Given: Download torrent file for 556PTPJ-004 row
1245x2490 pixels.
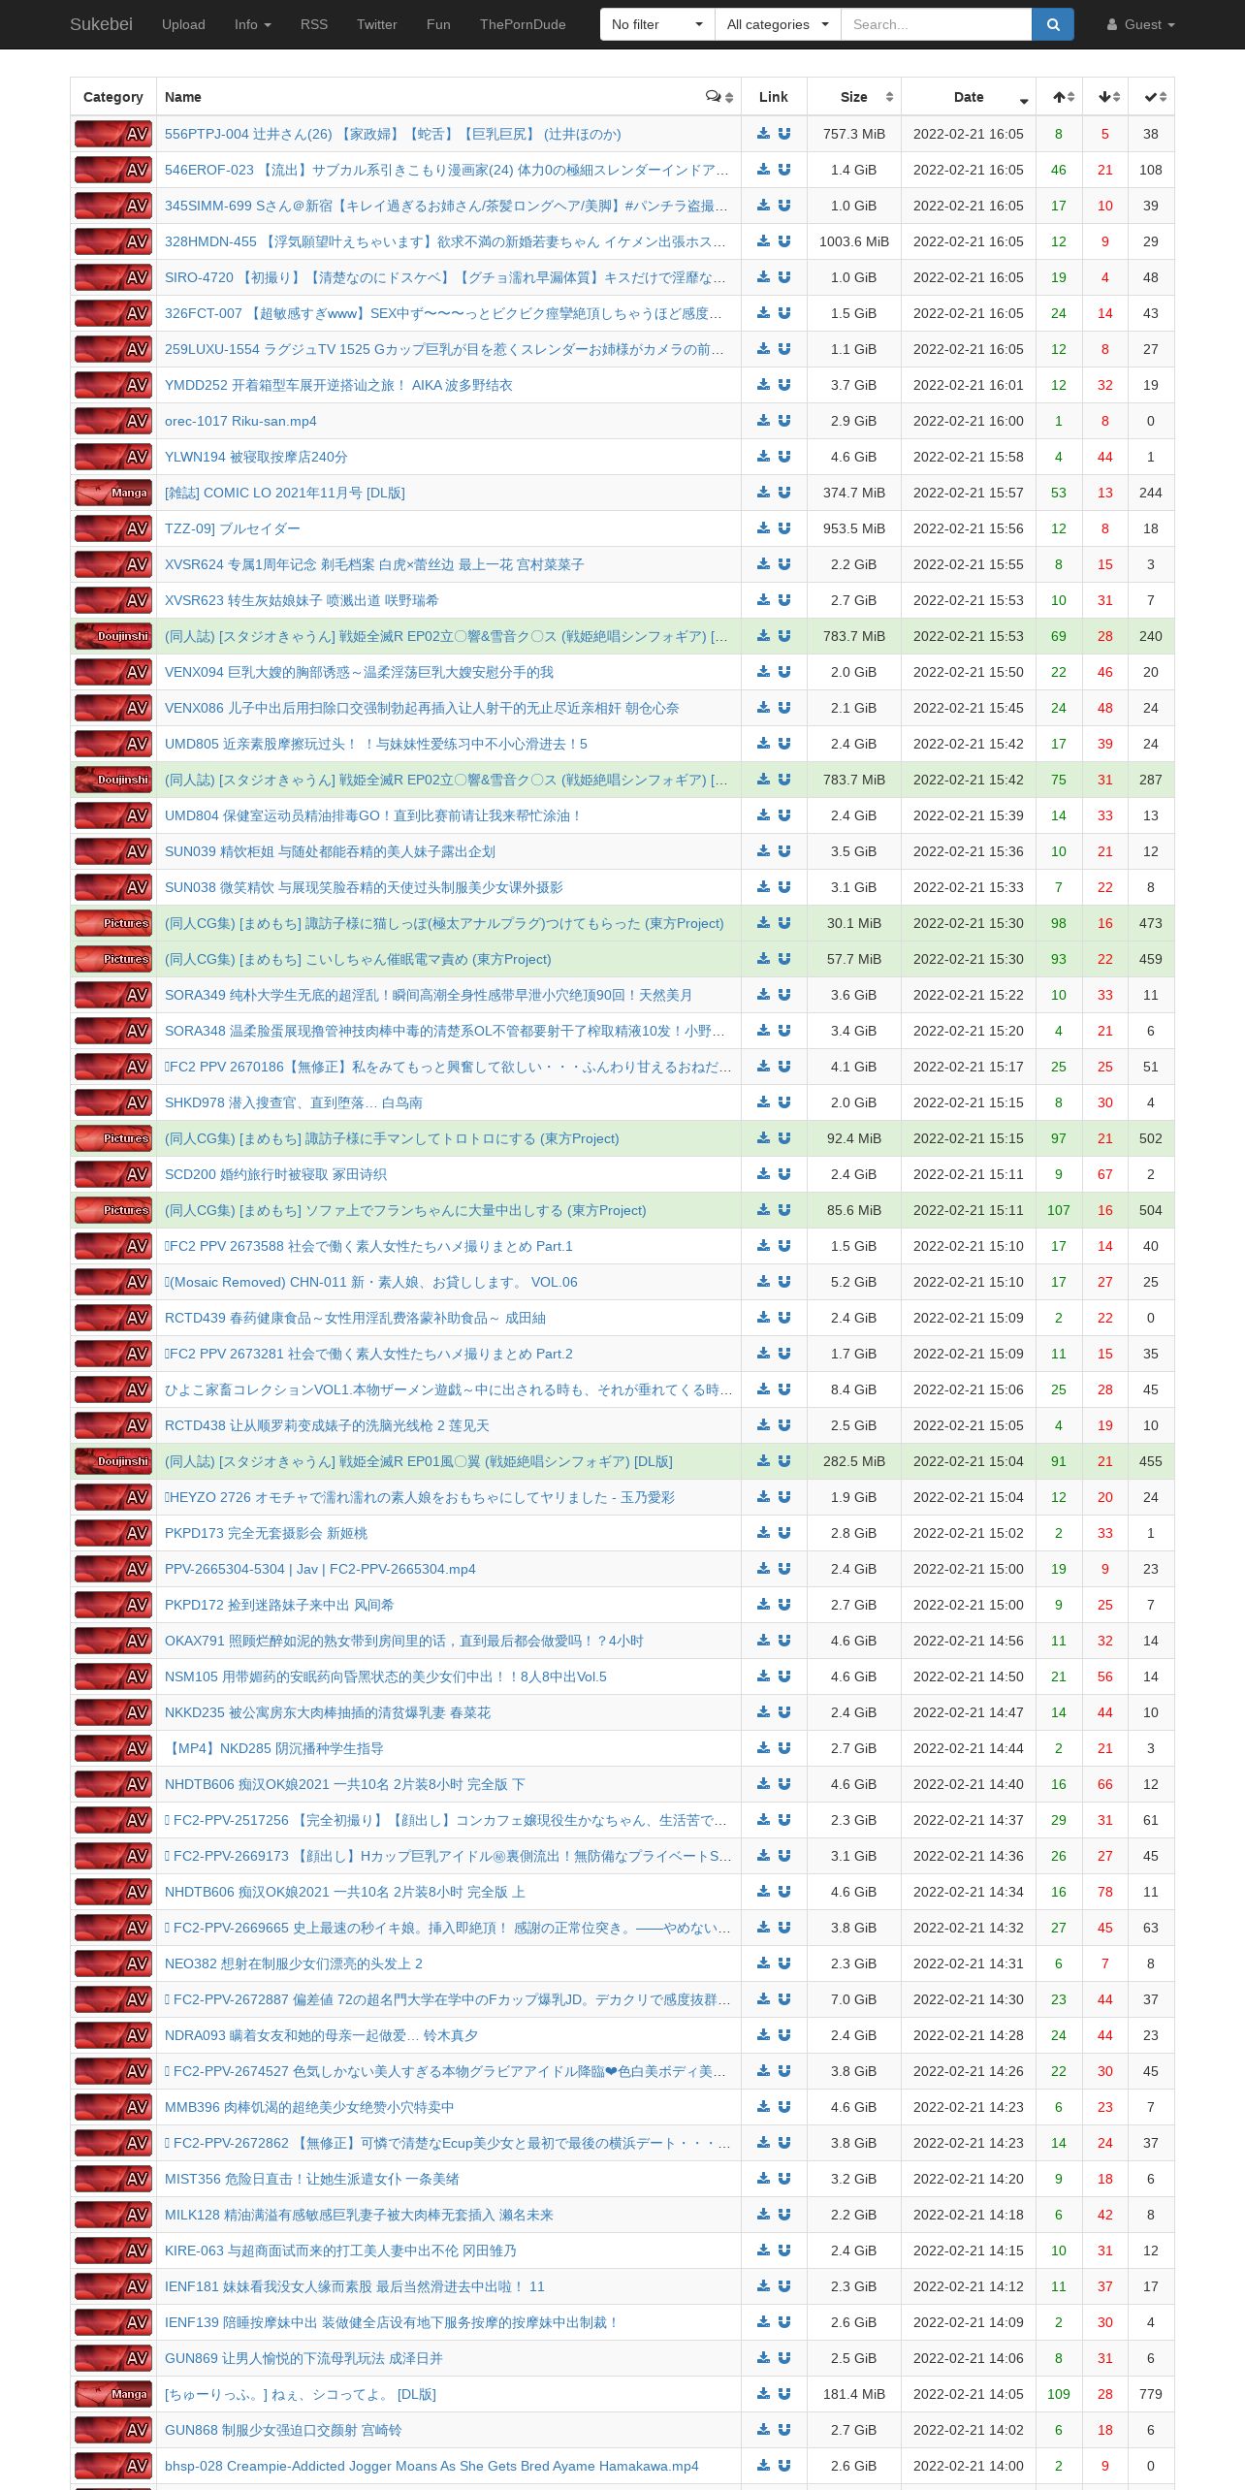Looking at the screenshot, I should point(764,134).
